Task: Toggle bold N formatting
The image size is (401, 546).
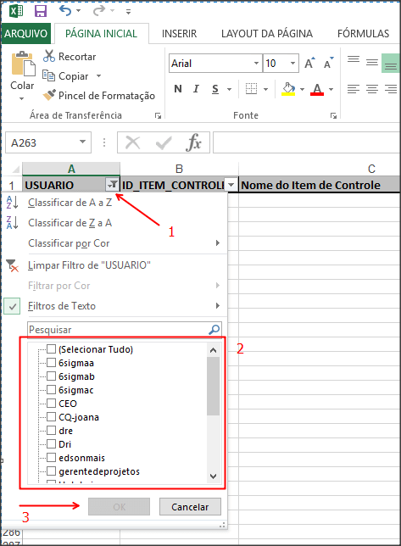Action: pyautogui.click(x=178, y=89)
